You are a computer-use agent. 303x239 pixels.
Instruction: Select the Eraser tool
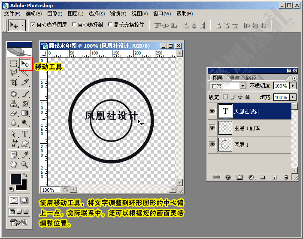point(14,113)
